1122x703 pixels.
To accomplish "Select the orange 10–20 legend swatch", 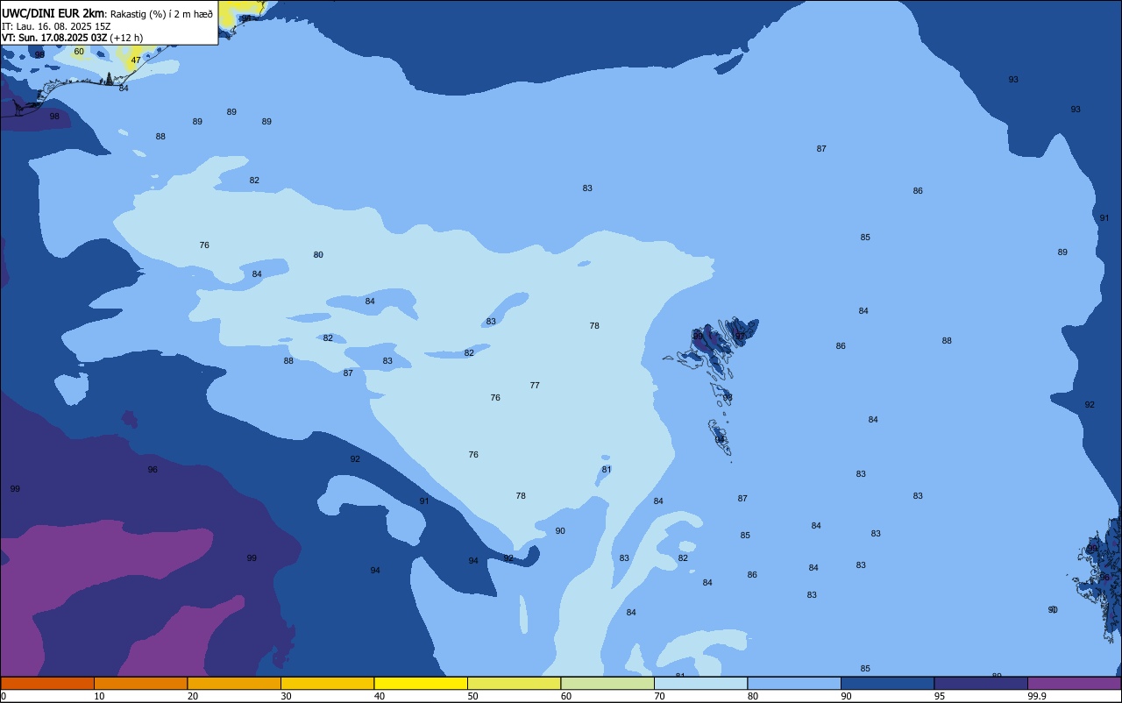I will 140,683.
